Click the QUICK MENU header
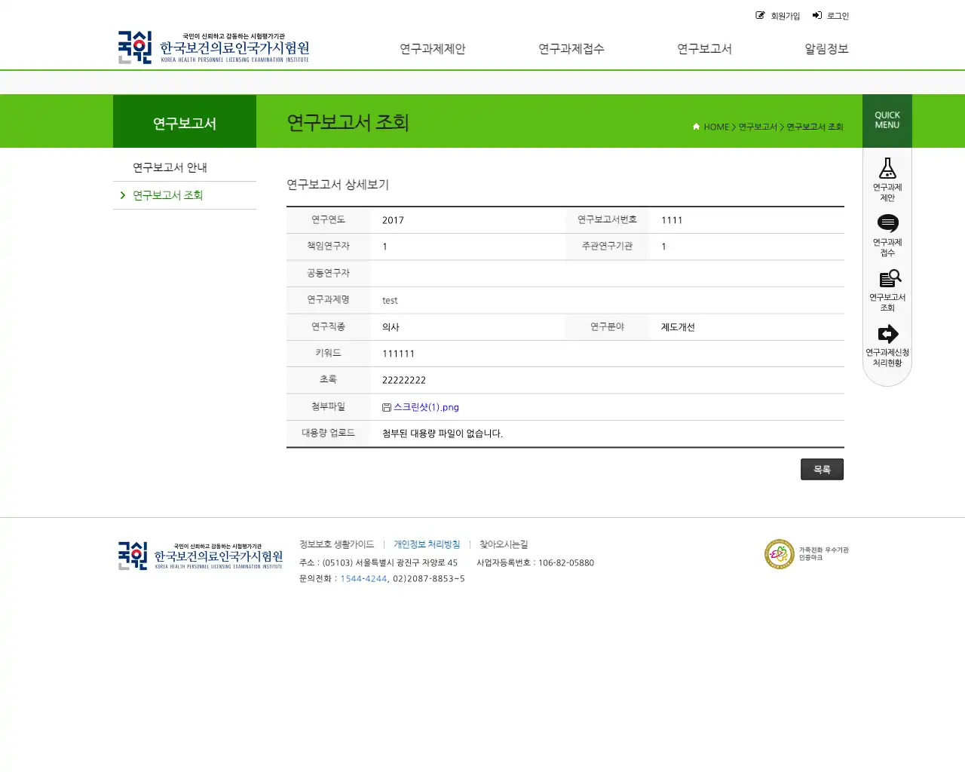The height and width of the screenshot is (772, 965). click(887, 121)
